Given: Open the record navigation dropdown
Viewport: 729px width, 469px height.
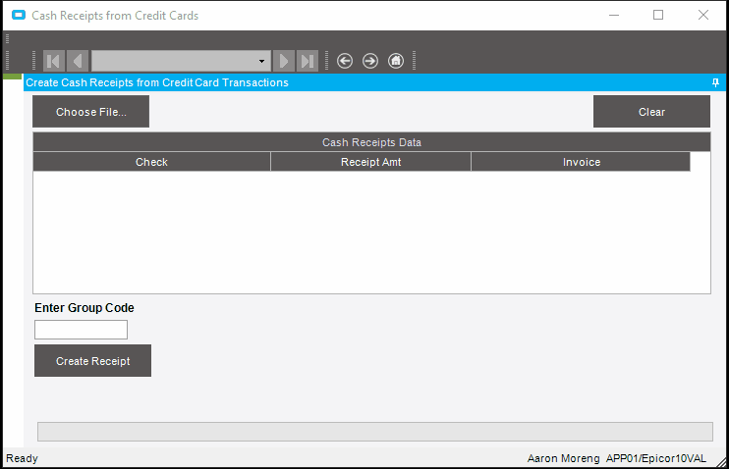Looking at the screenshot, I should pos(261,61).
